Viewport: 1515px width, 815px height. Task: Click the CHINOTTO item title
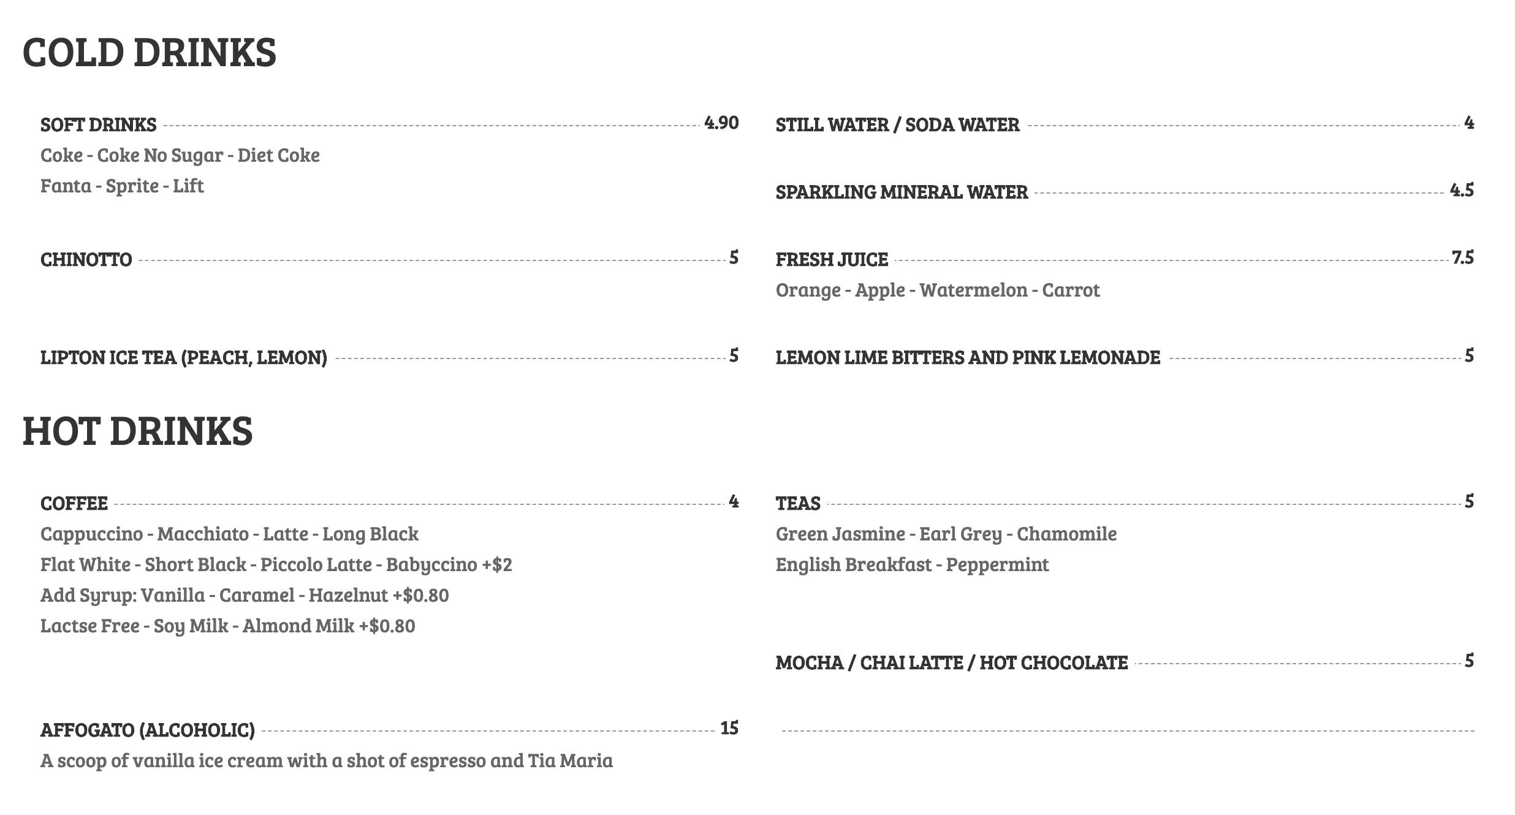[x=86, y=260]
